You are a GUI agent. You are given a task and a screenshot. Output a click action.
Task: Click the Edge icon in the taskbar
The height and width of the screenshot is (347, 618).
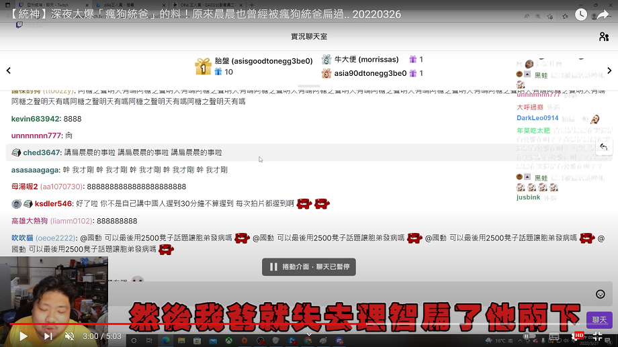pyautogui.click(x=165, y=341)
